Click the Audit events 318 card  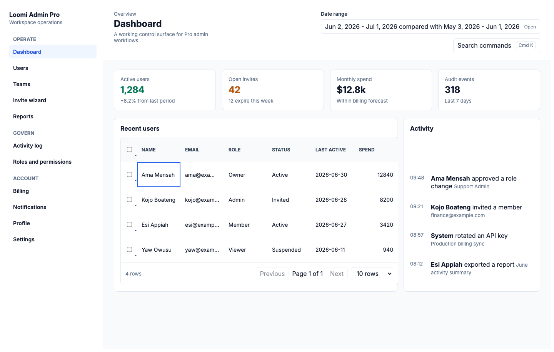489,90
